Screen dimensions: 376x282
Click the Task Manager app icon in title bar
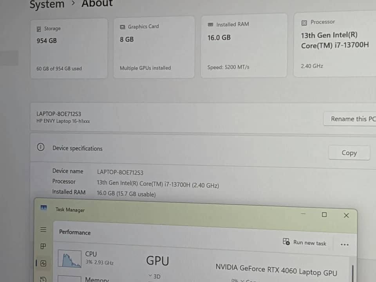pos(43,208)
